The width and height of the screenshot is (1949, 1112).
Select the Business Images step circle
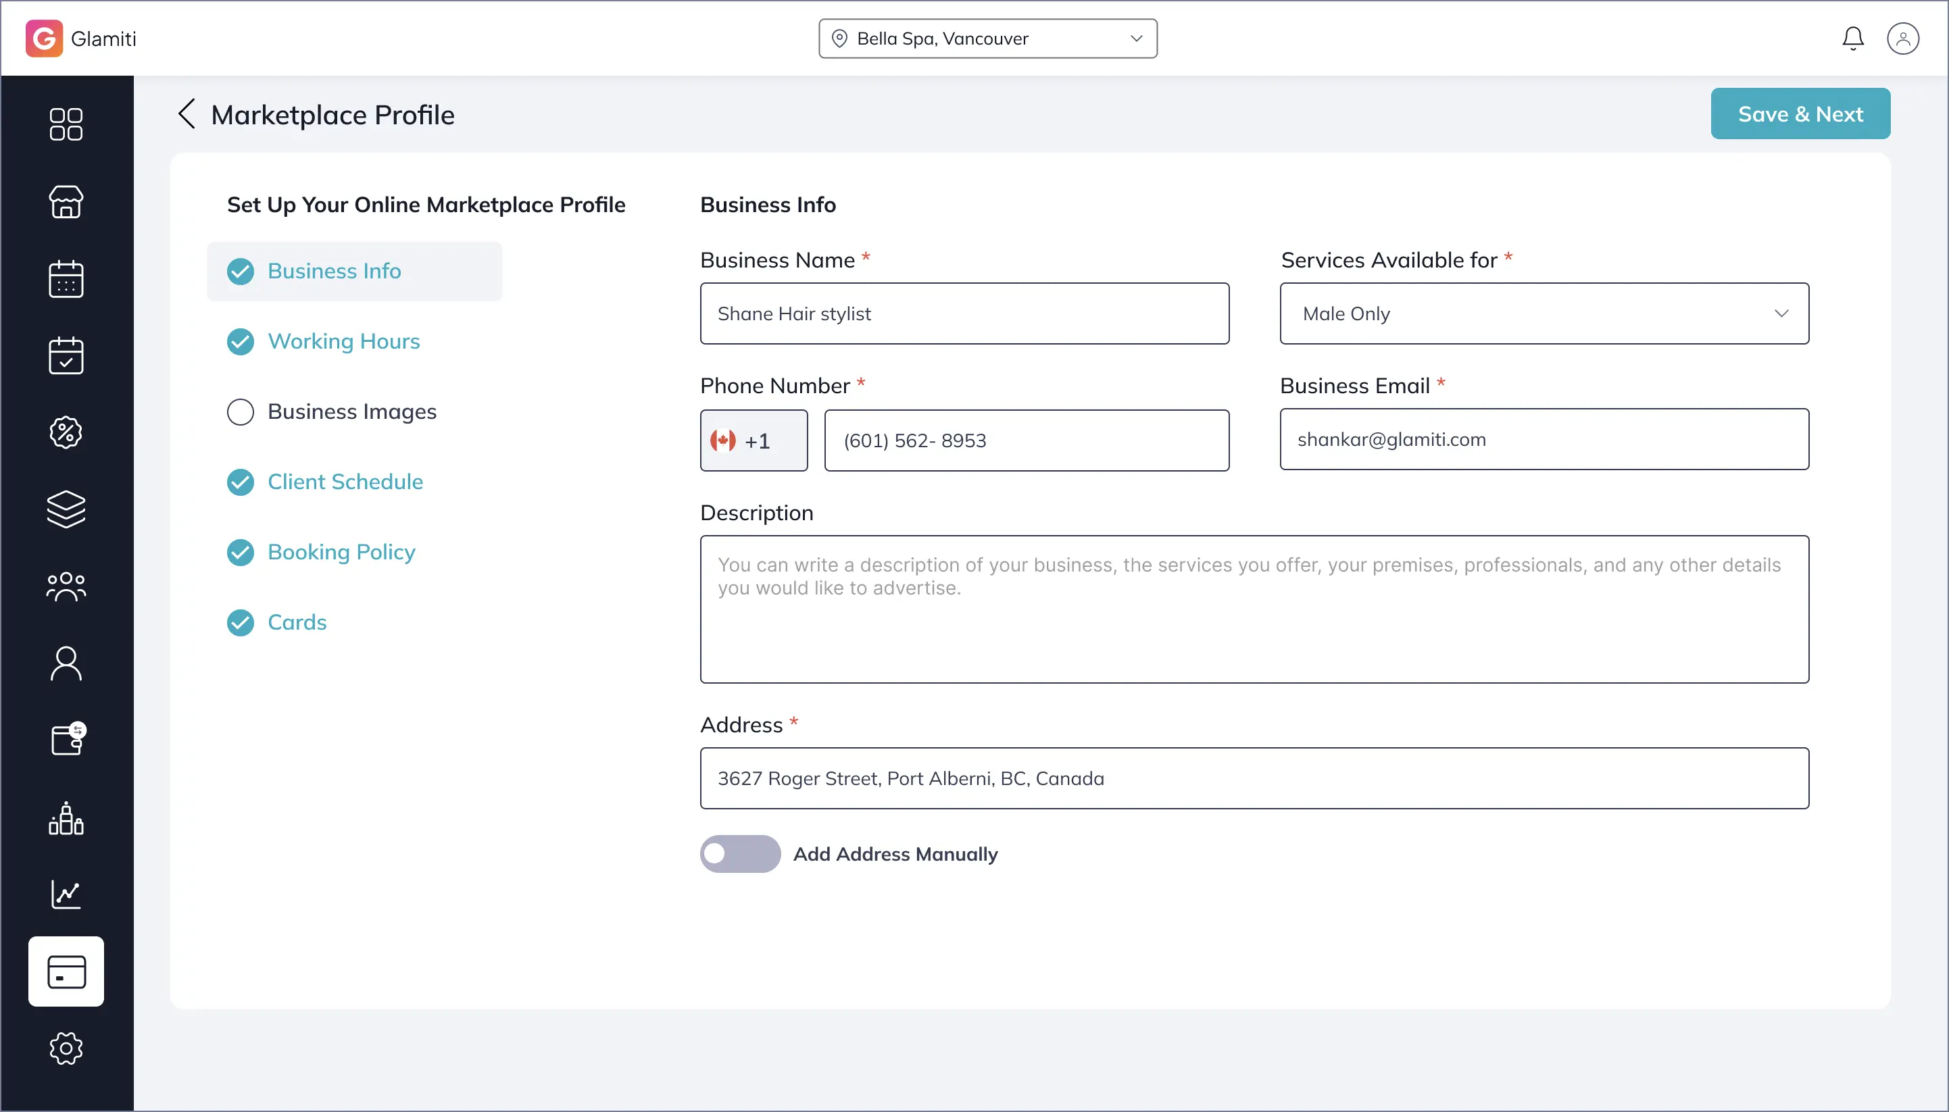coord(239,411)
